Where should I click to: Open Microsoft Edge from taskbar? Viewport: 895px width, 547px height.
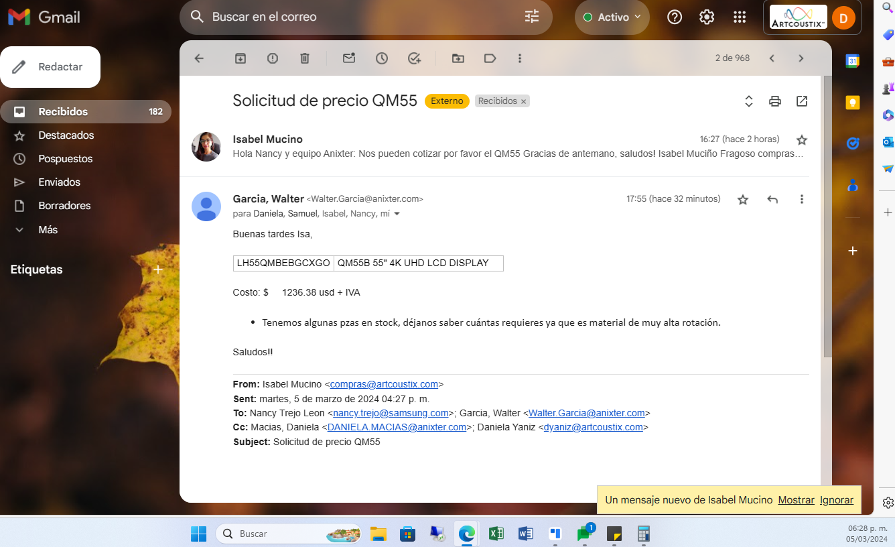click(466, 534)
